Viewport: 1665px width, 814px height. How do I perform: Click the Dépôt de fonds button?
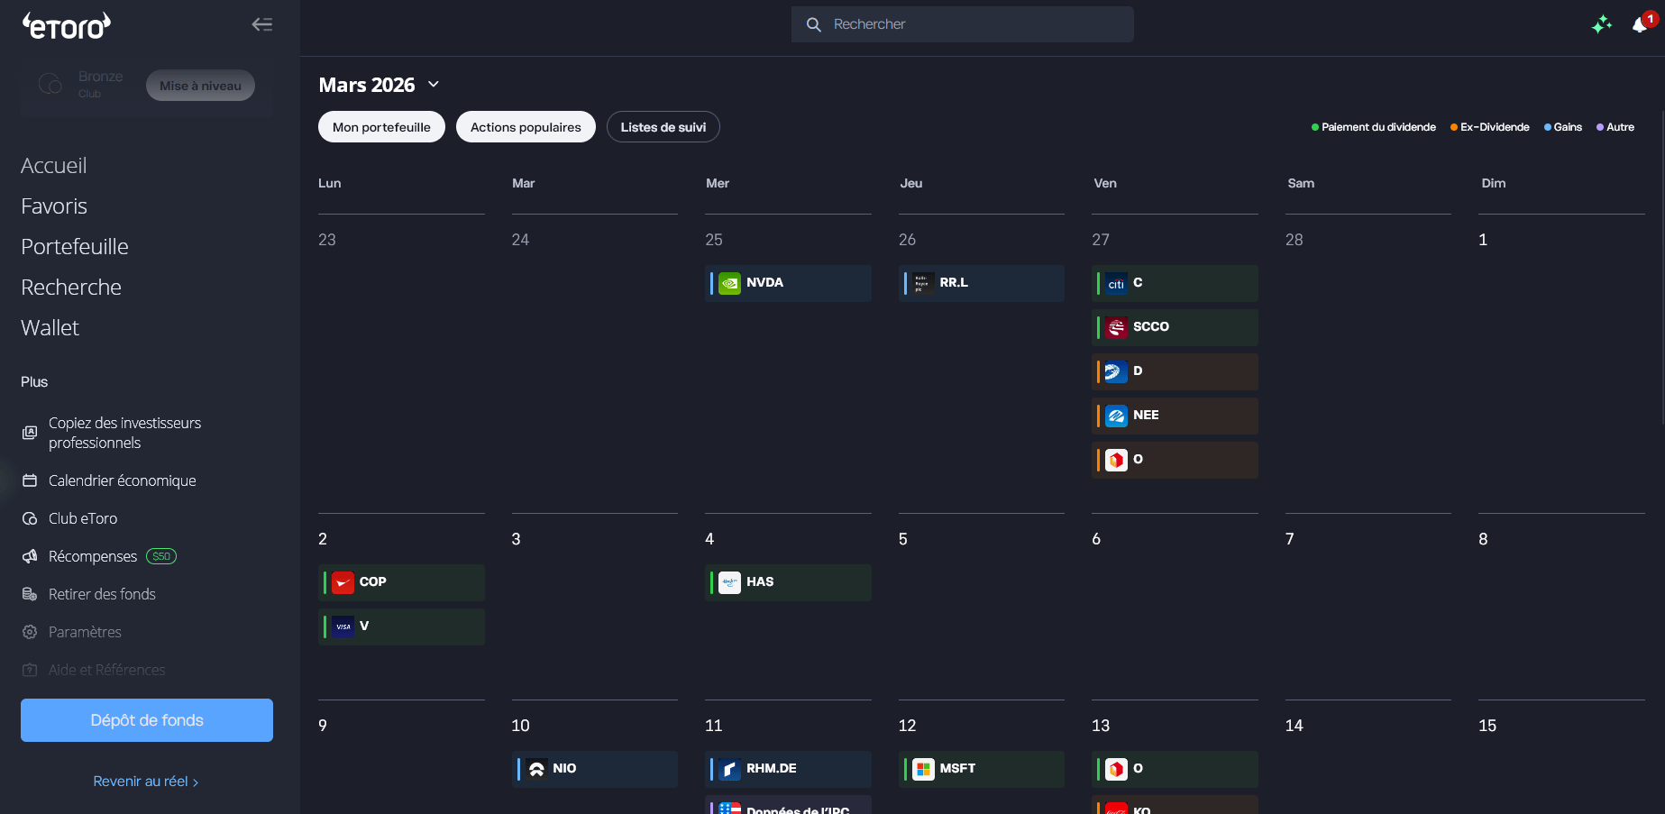pos(147,720)
